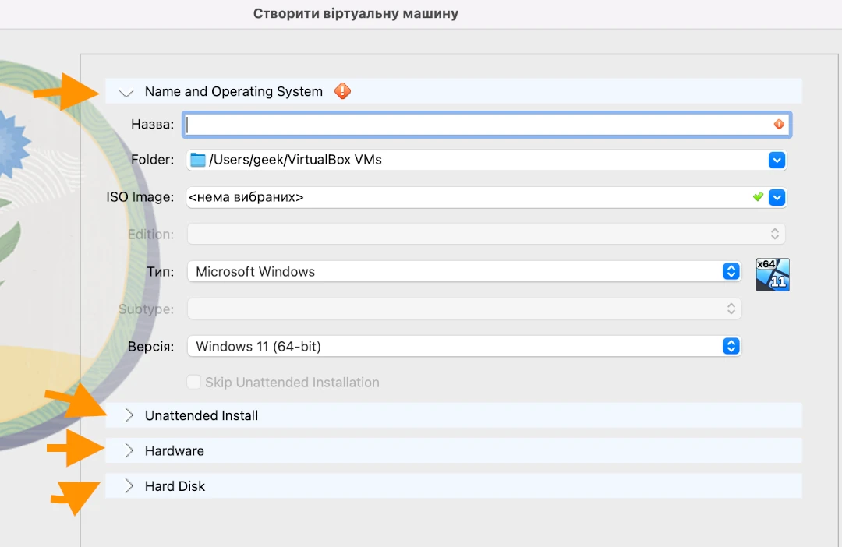
Task: Open the Версія Windows 11 (64-bit) dropdown
Action: click(x=464, y=346)
